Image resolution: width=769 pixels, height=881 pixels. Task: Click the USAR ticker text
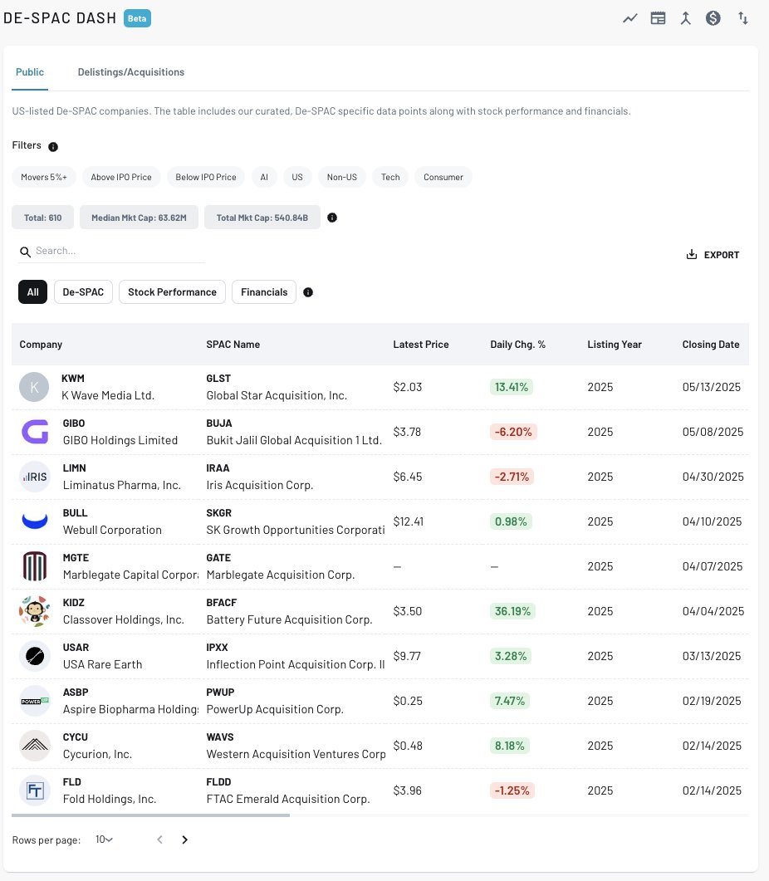tap(76, 648)
